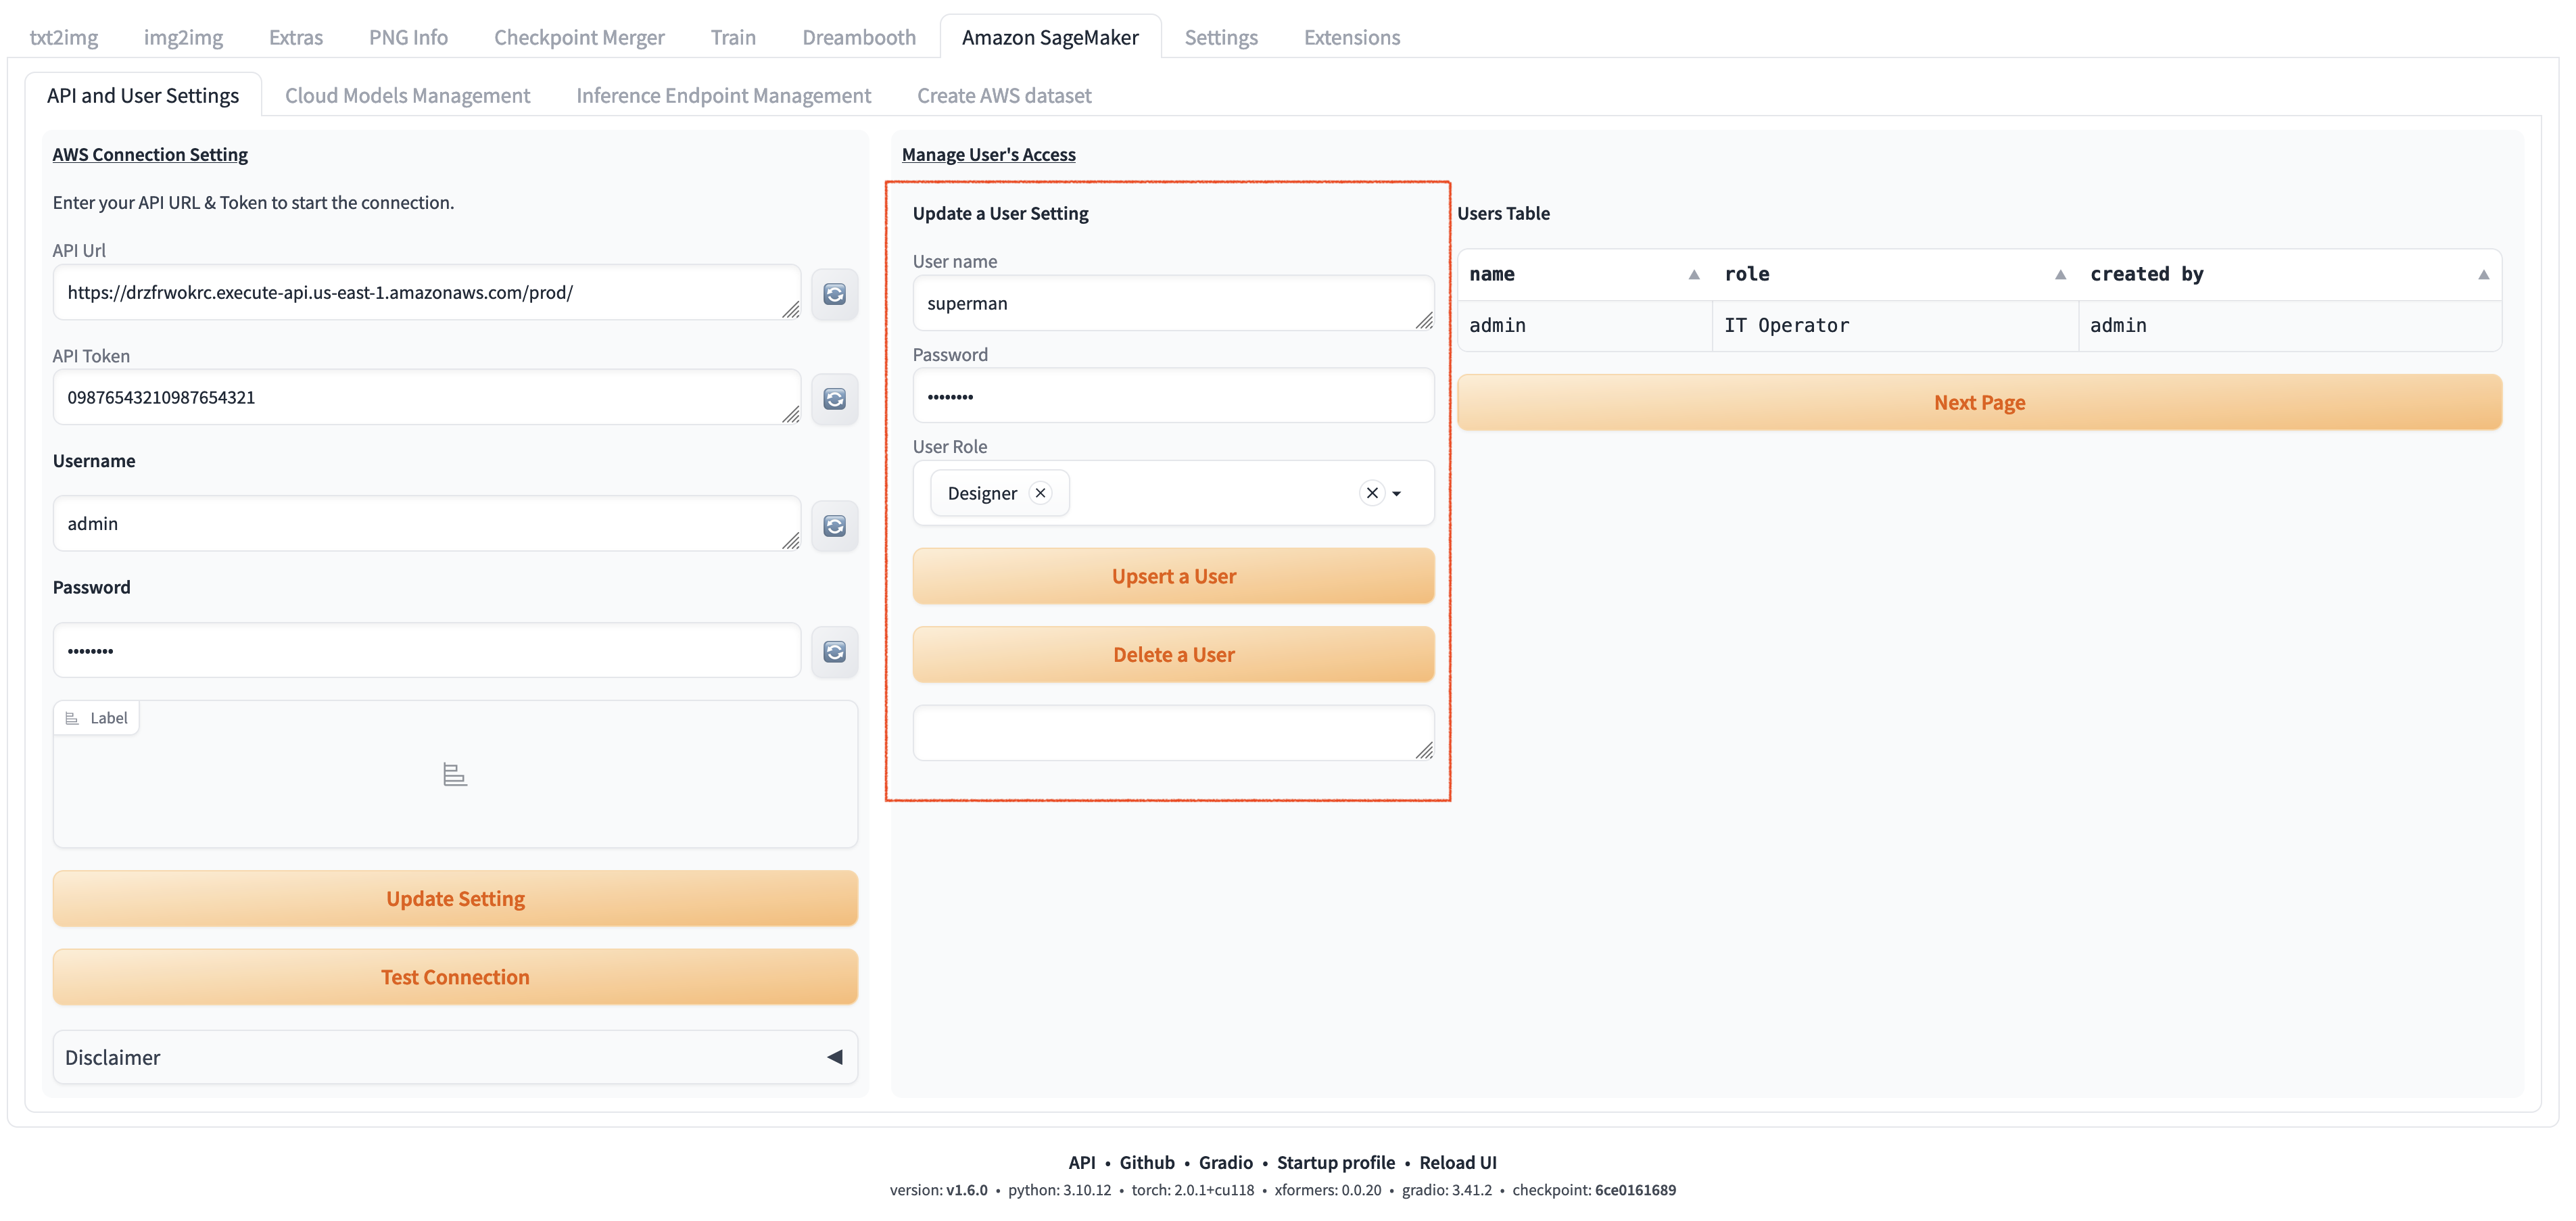The width and height of the screenshot is (2576, 1221).
Task: Open the Cloud Models Management tab
Action: pyautogui.click(x=407, y=95)
